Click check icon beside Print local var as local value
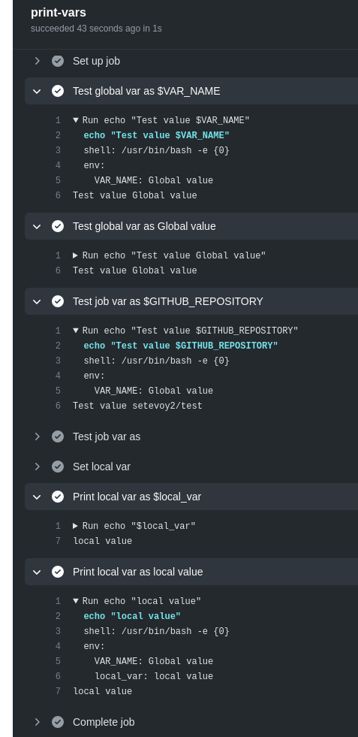Image resolution: width=358 pixels, height=737 pixels. pyautogui.click(x=58, y=572)
